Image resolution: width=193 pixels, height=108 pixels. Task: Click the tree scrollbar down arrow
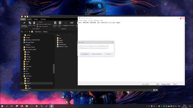tap(54, 88)
